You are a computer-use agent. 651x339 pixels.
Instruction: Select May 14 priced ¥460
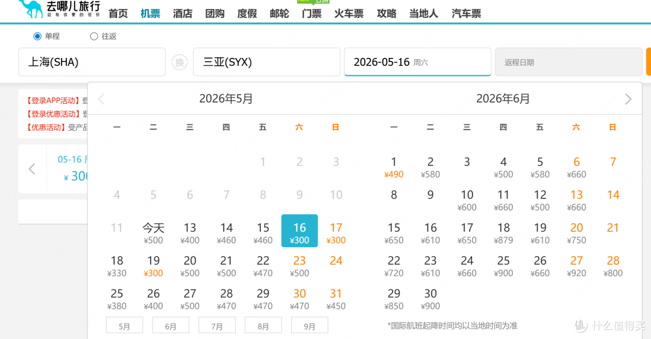[x=226, y=233]
